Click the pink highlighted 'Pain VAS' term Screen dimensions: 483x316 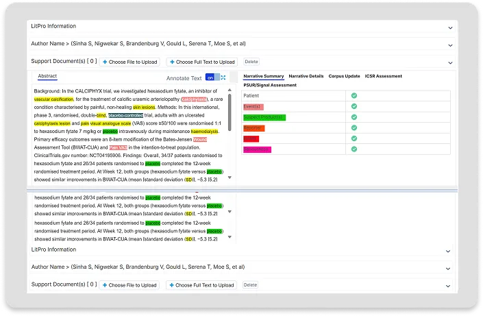tap(119, 147)
